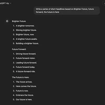The height and width of the screenshot is (105, 105).
Task: Click the 'Driving future forward.' headline
Action: pyautogui.click(x=26, y=54)
